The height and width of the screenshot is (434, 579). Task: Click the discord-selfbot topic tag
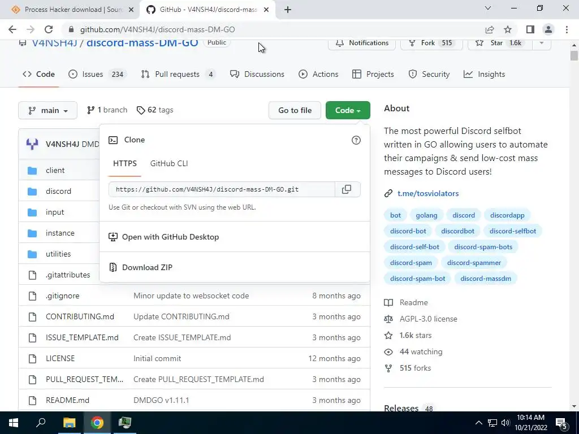[512, 231]
